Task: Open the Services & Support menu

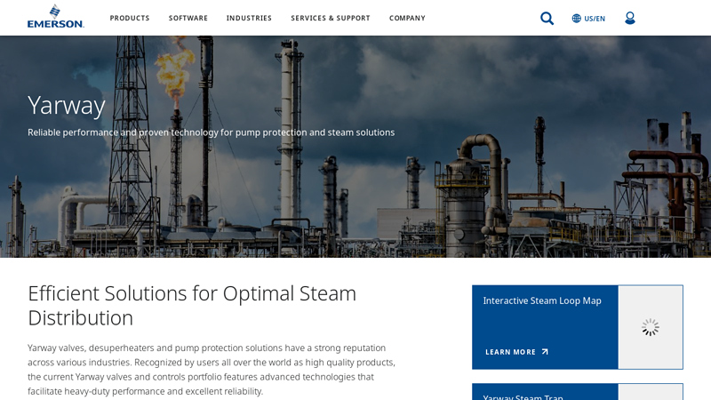Action: click(331, 18)
